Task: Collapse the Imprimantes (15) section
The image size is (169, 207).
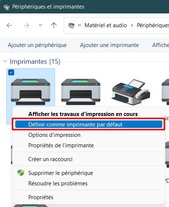Action: pos(5,61)
